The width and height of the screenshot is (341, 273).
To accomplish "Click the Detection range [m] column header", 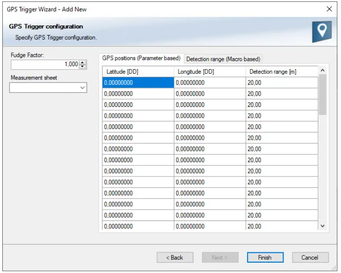I will (x=282, y=72).
